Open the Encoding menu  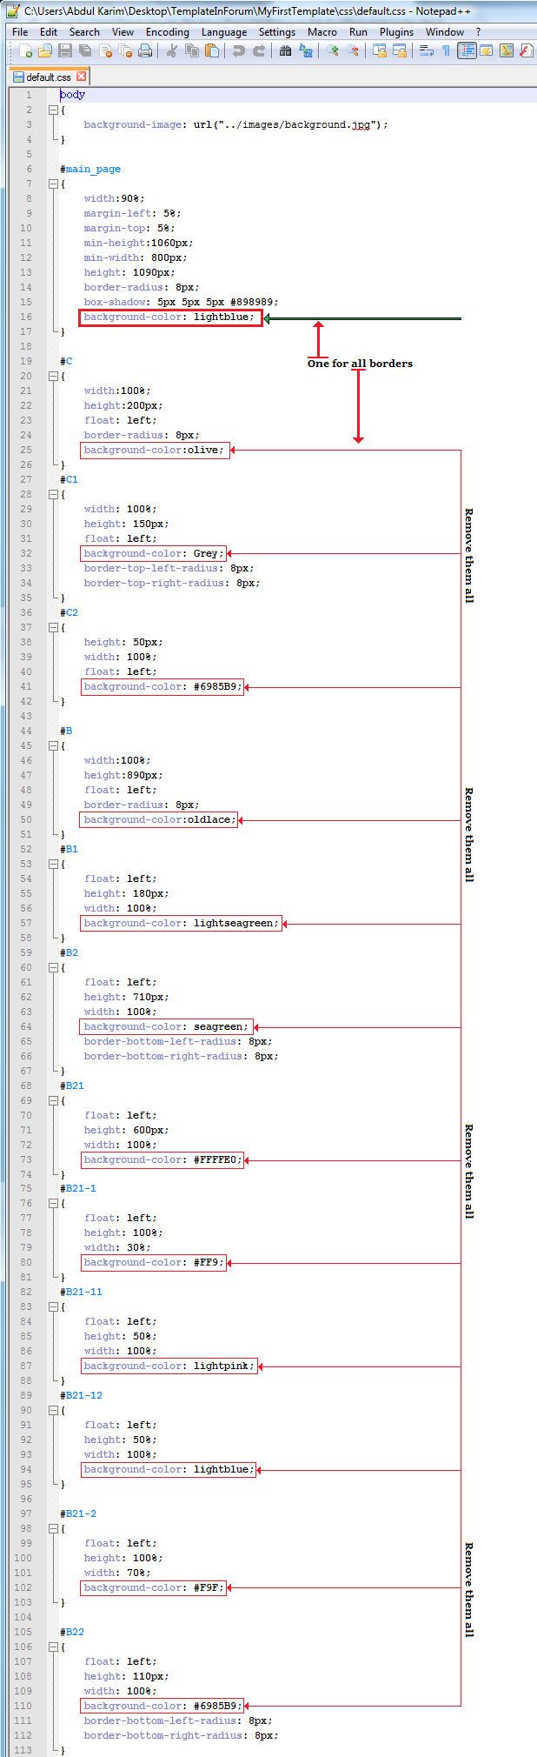tap(167, 32)
